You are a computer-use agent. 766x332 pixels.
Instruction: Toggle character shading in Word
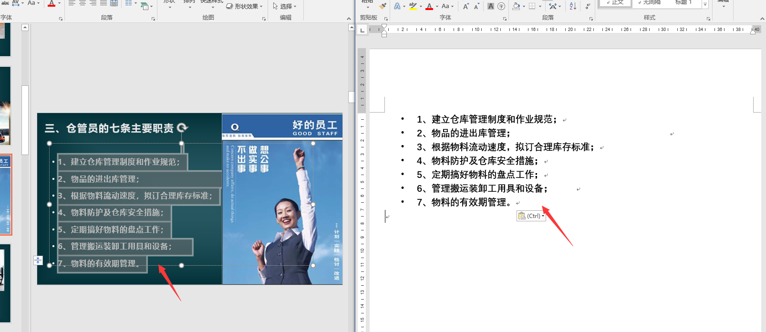491,6
